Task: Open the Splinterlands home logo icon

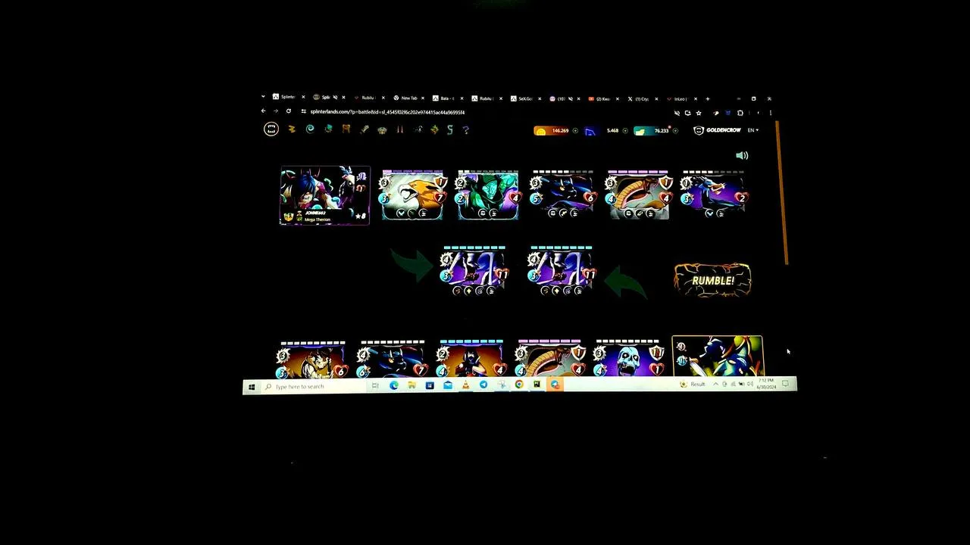Action: 271,129
